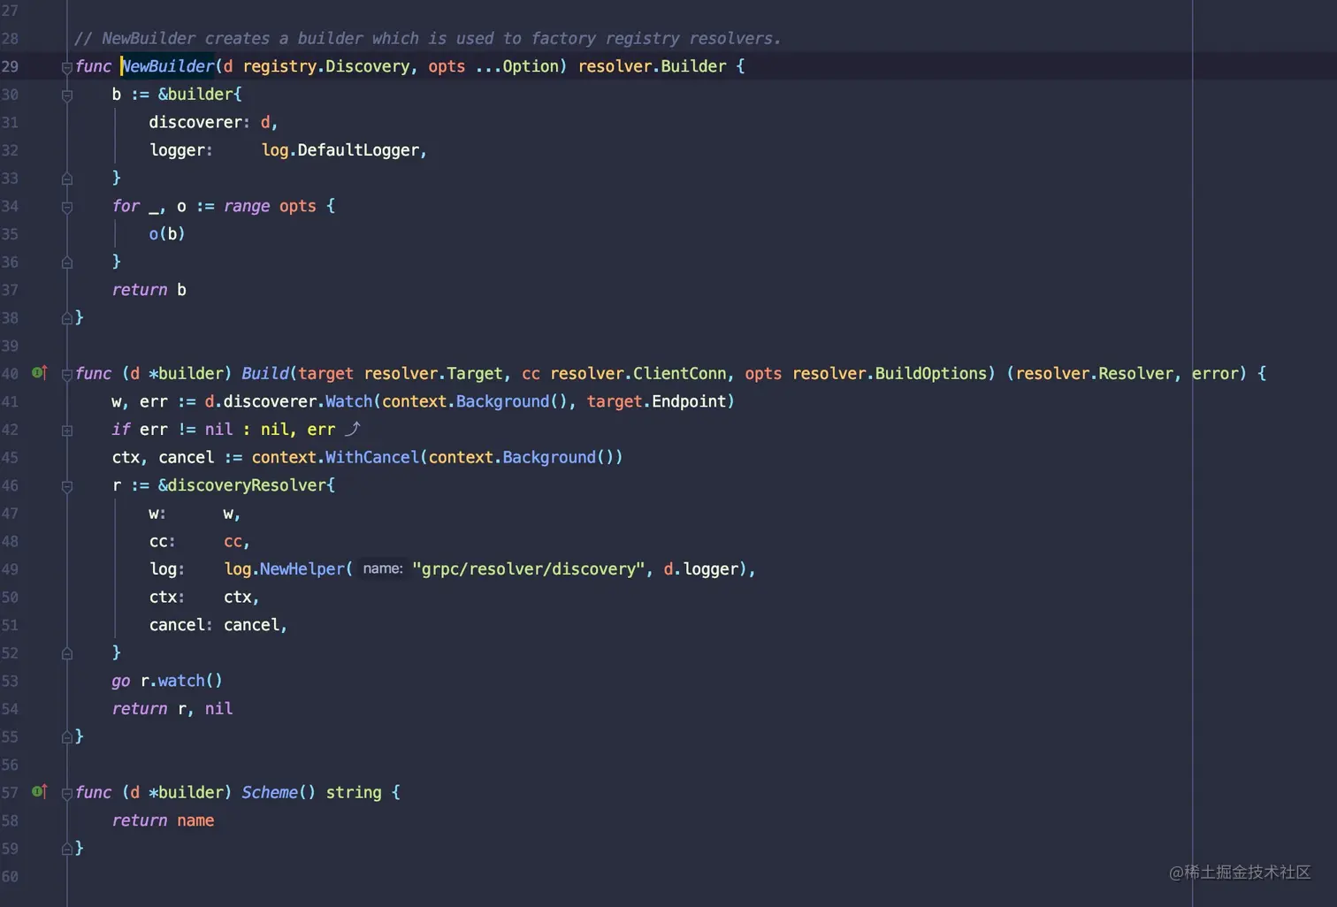Viewport: 1337px width, 907px height.
Task: Click 'discoveryResolver' type on line 46
Action: pos(247,485)
